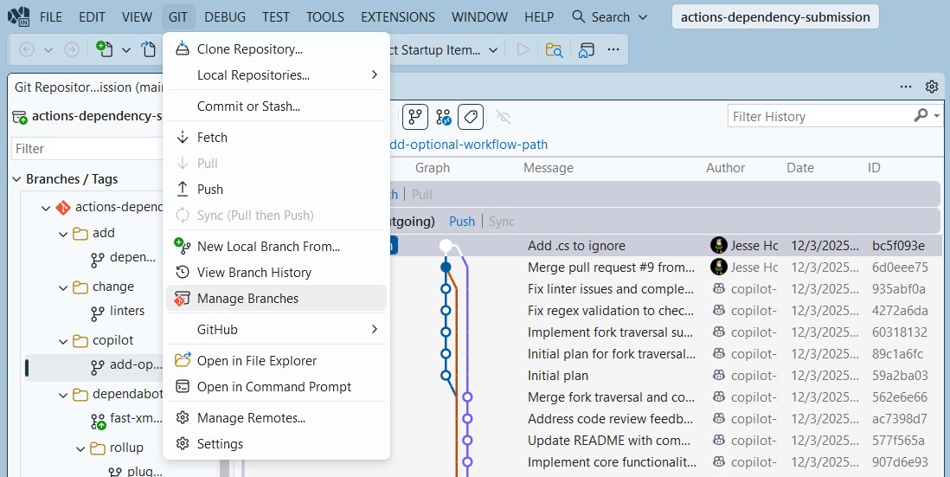Click the Clone Repository icon in Git menu
The image size is (950, 477).
[183, 49]
